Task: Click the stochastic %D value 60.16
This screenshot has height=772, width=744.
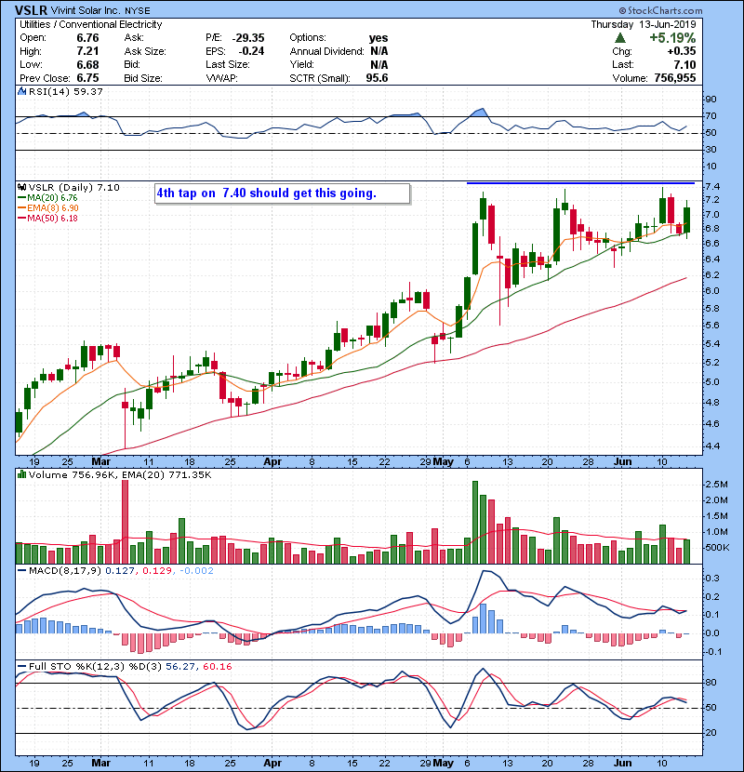Action: 217,667
